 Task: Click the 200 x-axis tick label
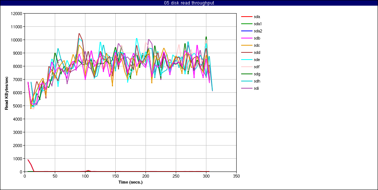click(x=146, y=176)
